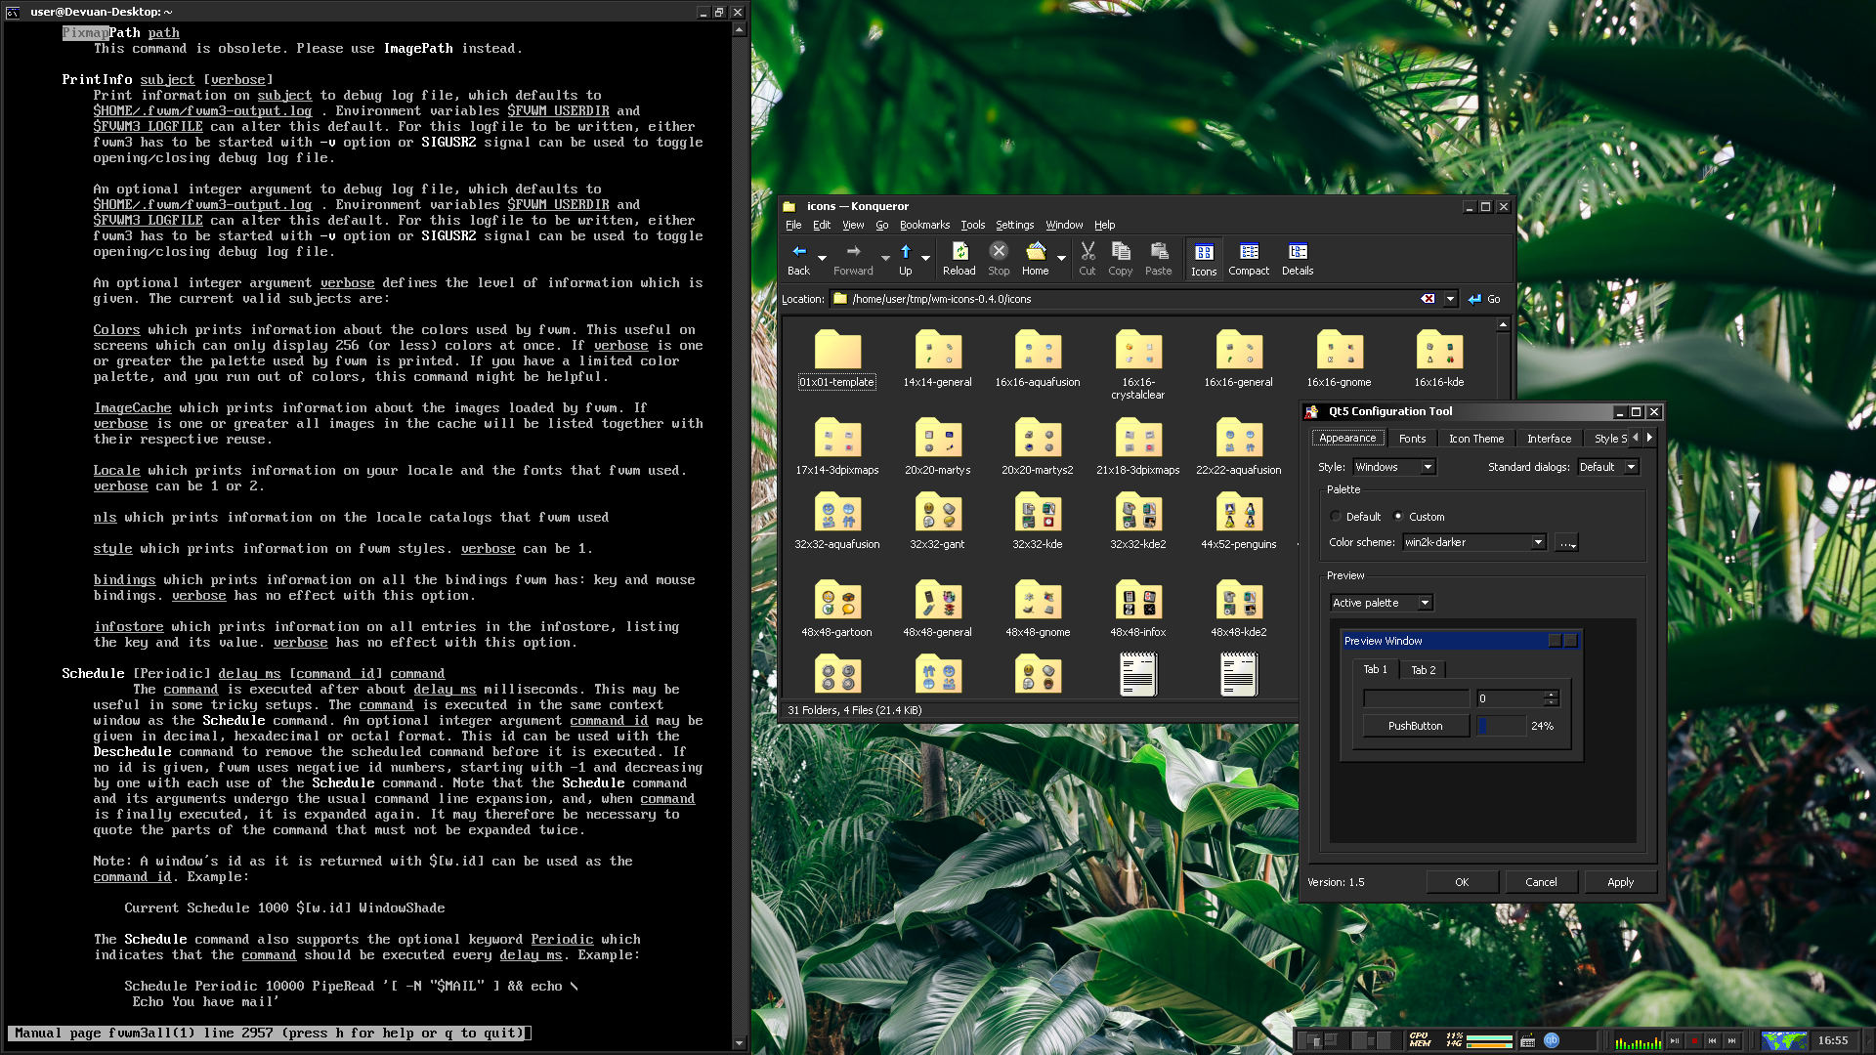
Task: Select the 32x32-gant folder
Action: tap(937, 521)
